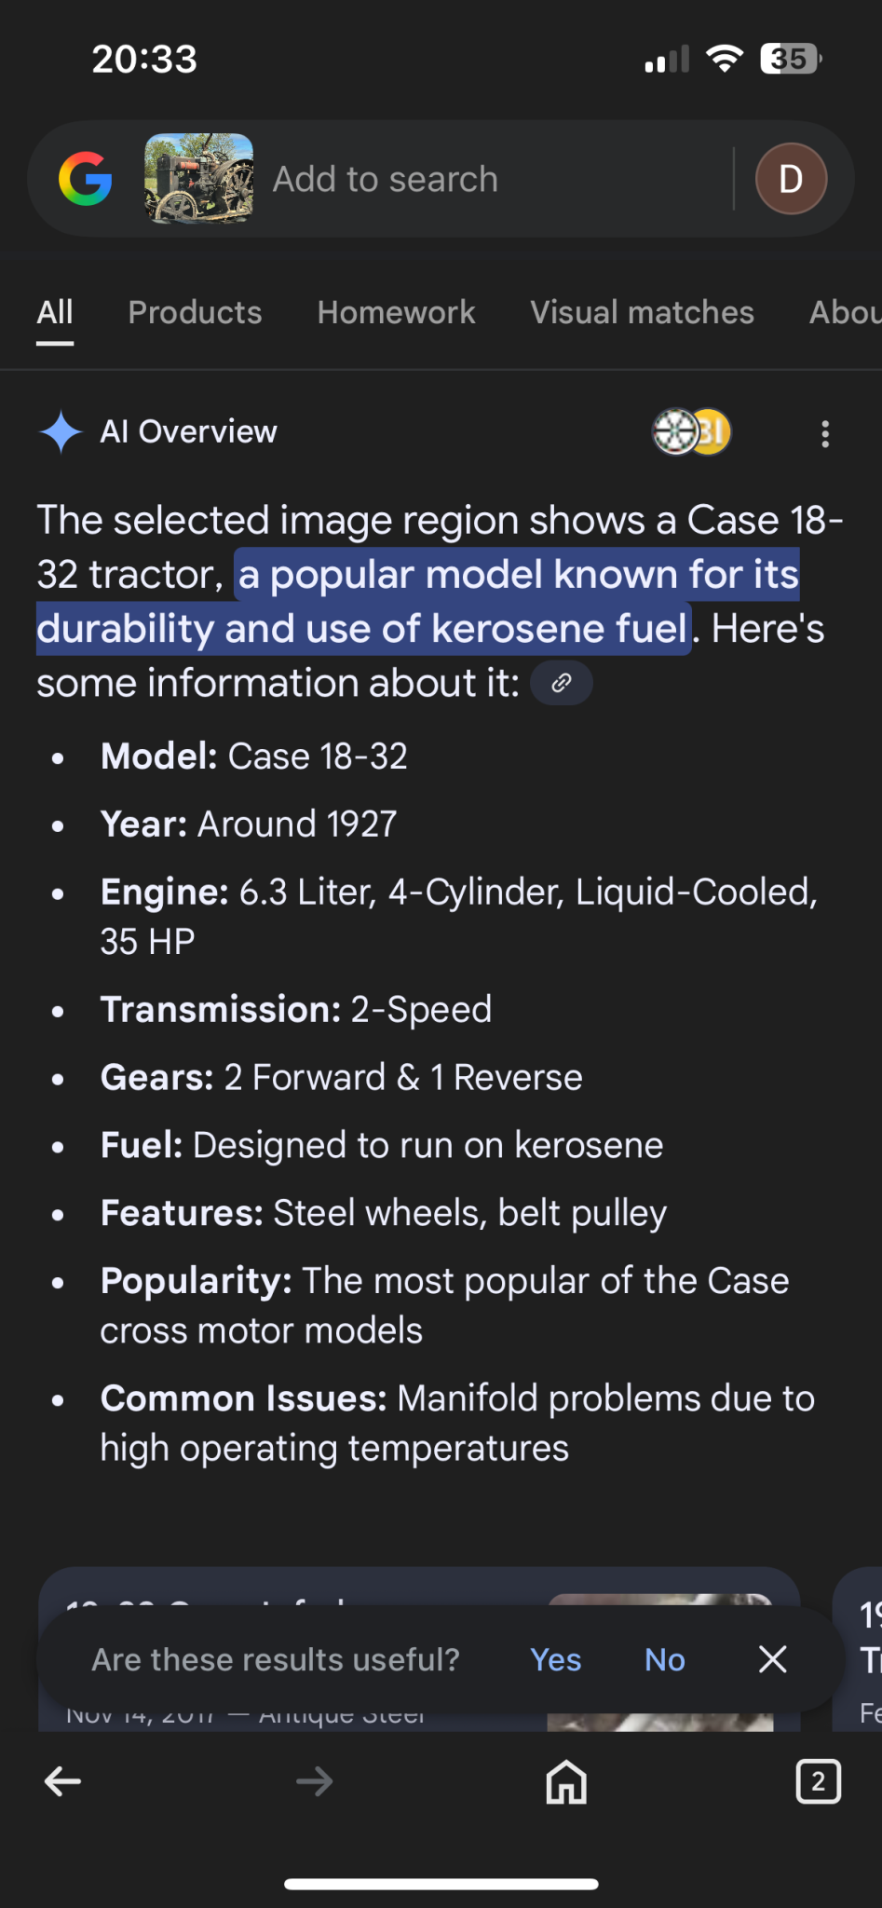Open the account avatar labeled D
882x1908 pixels.
tap(791, 179)
